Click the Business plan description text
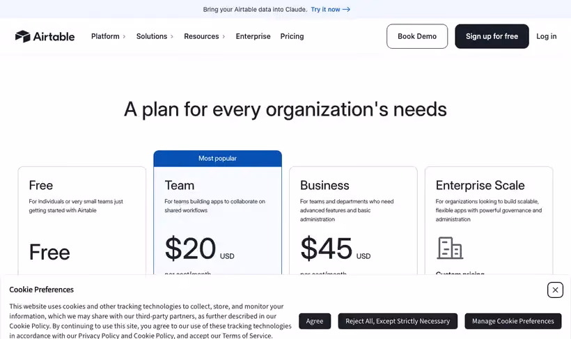 click(347, 210)
